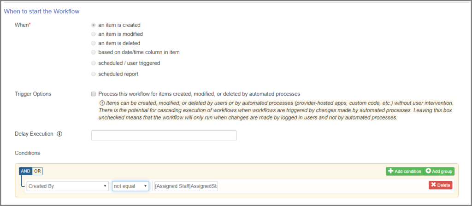Choose 'an item is deleted' trigger
The image size is (472, 206).
point(94,43)
